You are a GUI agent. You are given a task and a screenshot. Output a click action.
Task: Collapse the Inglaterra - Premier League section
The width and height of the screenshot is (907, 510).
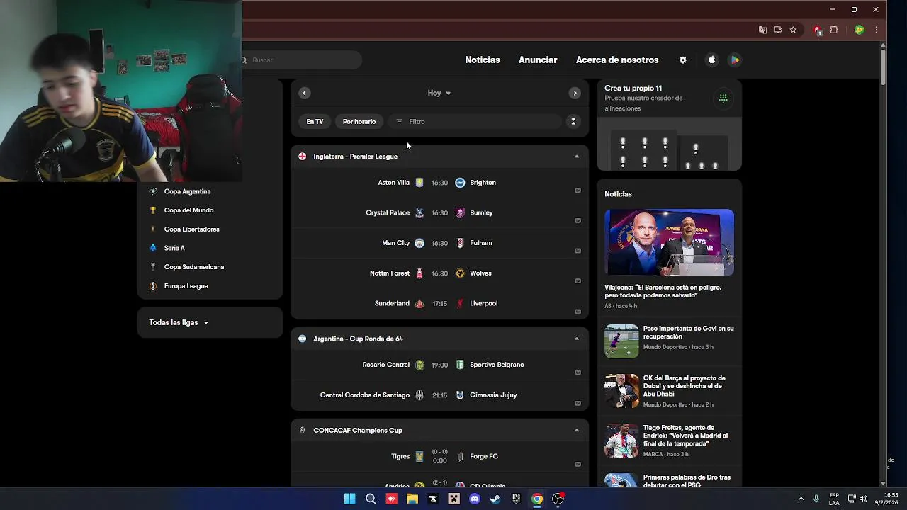[x=576, y=157]
